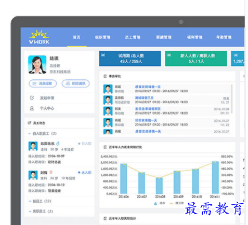Image resolution: width=248 pixels, height=225 pixels.
Task: Click the 近半年人力成本同期对比 section icon
Action: pyautogui.click(x=105, y=147)
